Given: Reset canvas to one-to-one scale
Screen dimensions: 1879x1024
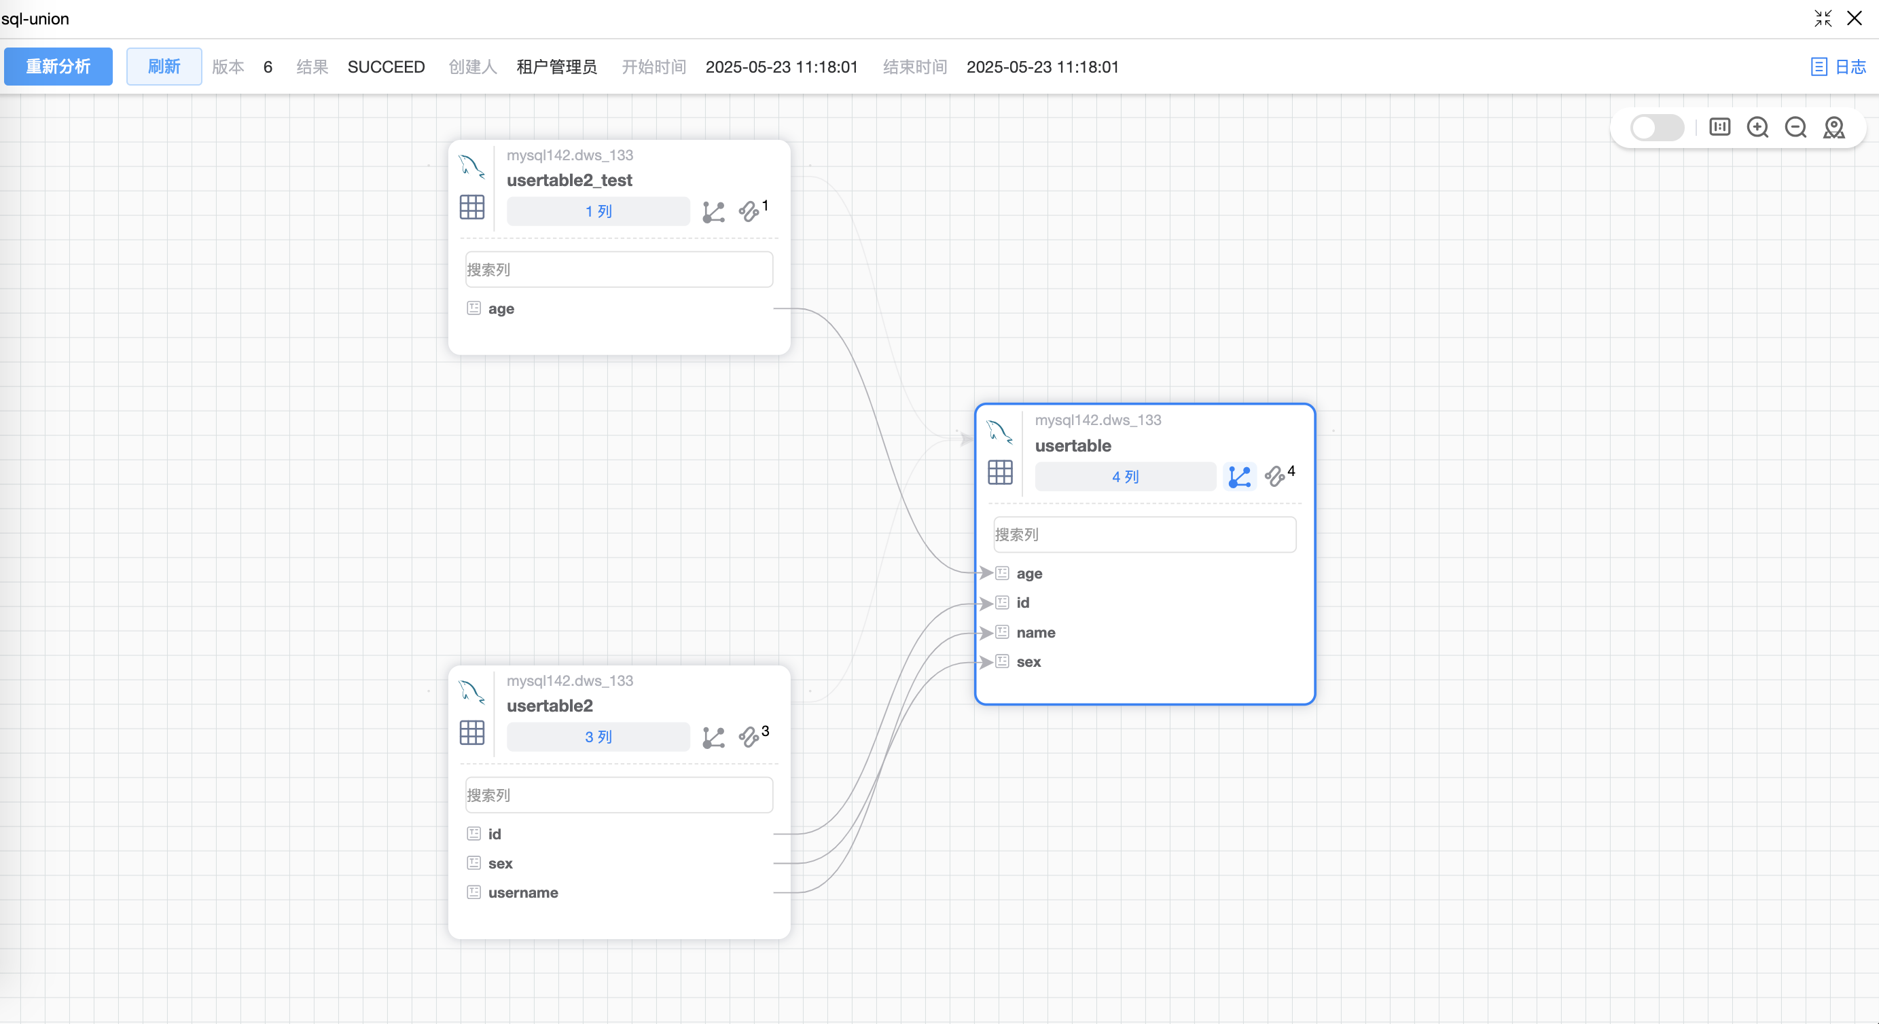Looking at the screenshot, I should tap(1719, 128).
